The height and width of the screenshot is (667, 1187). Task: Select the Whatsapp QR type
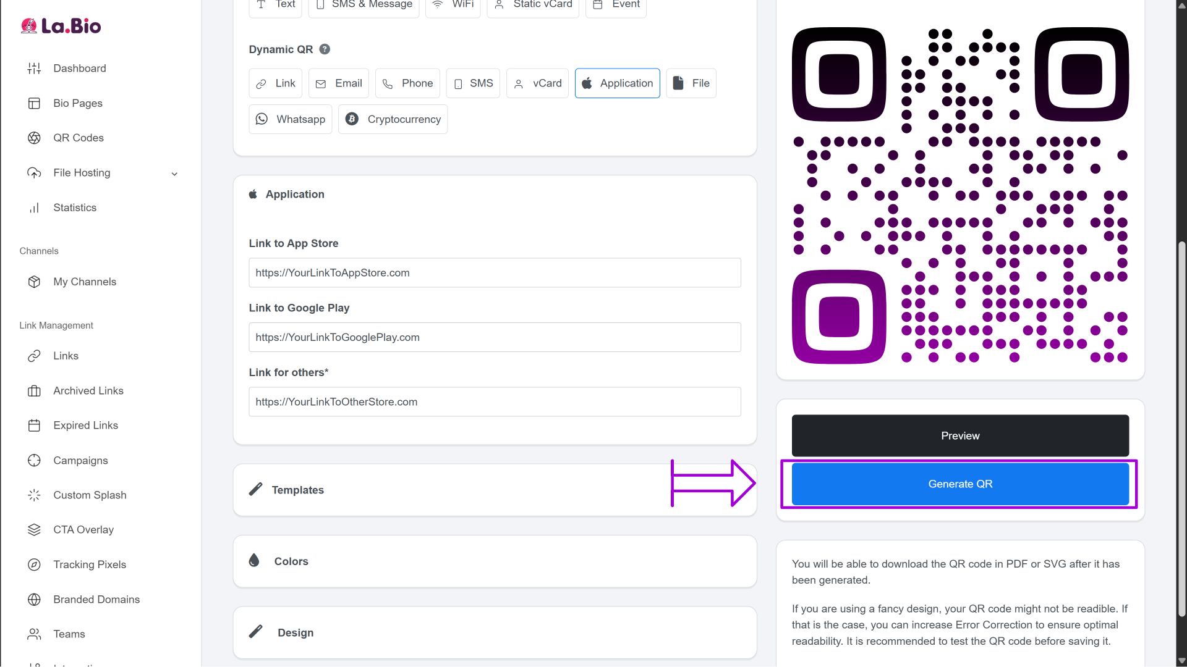290,119
